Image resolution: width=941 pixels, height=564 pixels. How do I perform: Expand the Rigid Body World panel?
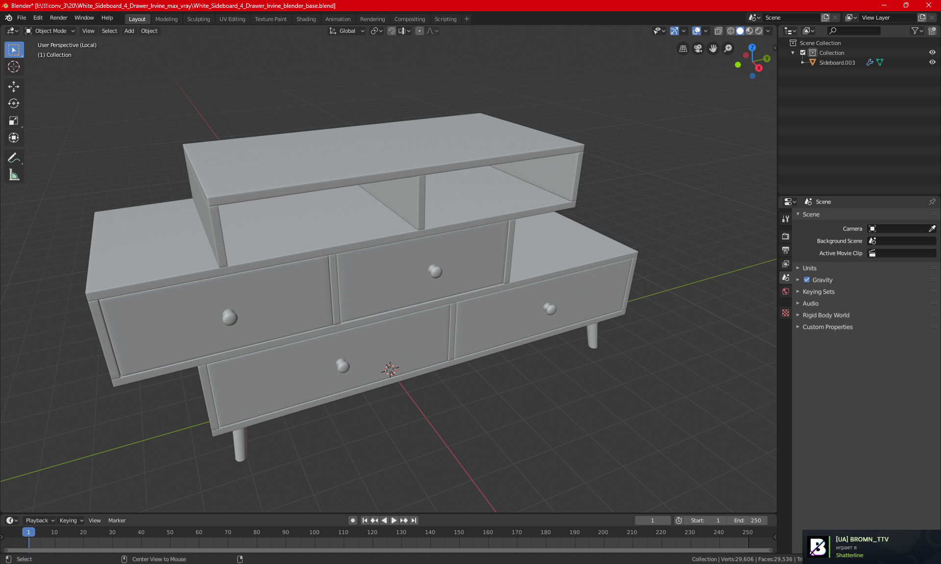[x=826, y=315]
